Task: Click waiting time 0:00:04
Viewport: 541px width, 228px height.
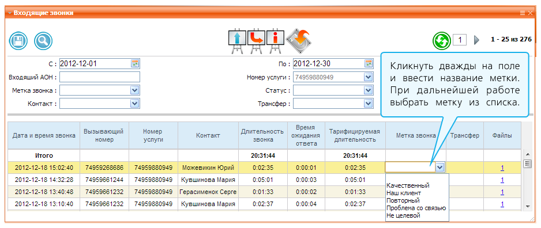Action: click(306, 204)
